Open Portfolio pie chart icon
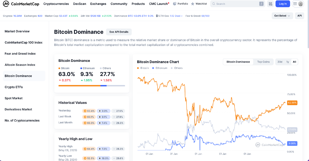 coord(175,4)
